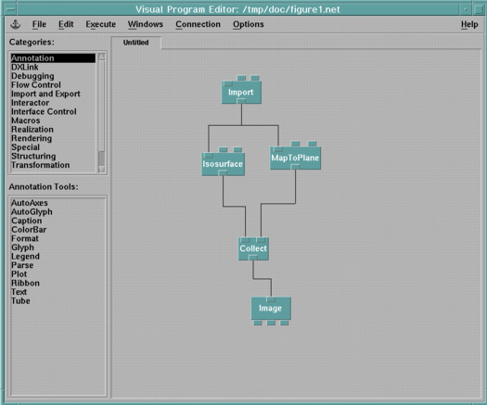Viewport: 487px width, 405px height.
Task: Click the Import node's first input port
Action: pyautogui.click(x=228, y=83)
